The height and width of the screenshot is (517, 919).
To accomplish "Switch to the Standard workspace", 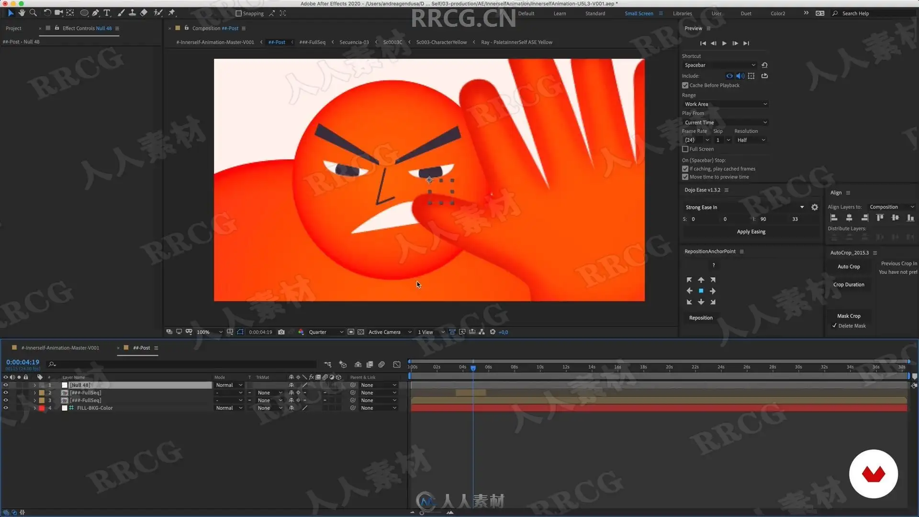I will click(595, 13).
